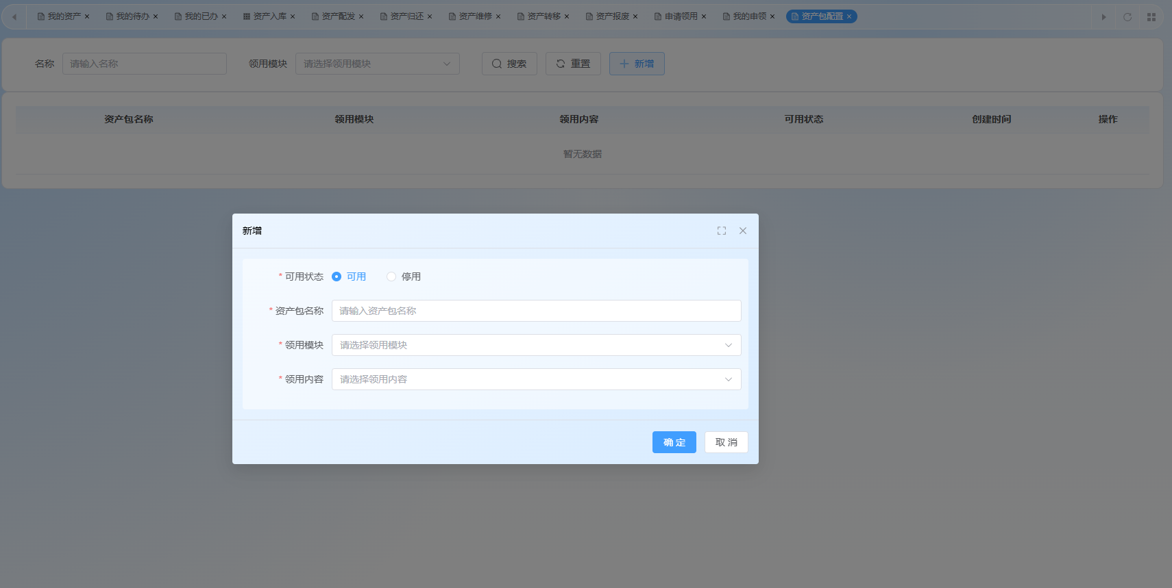Click the 可用状态 column header
The width and height of the screenshot is (1172, 588).
[804, 119]
